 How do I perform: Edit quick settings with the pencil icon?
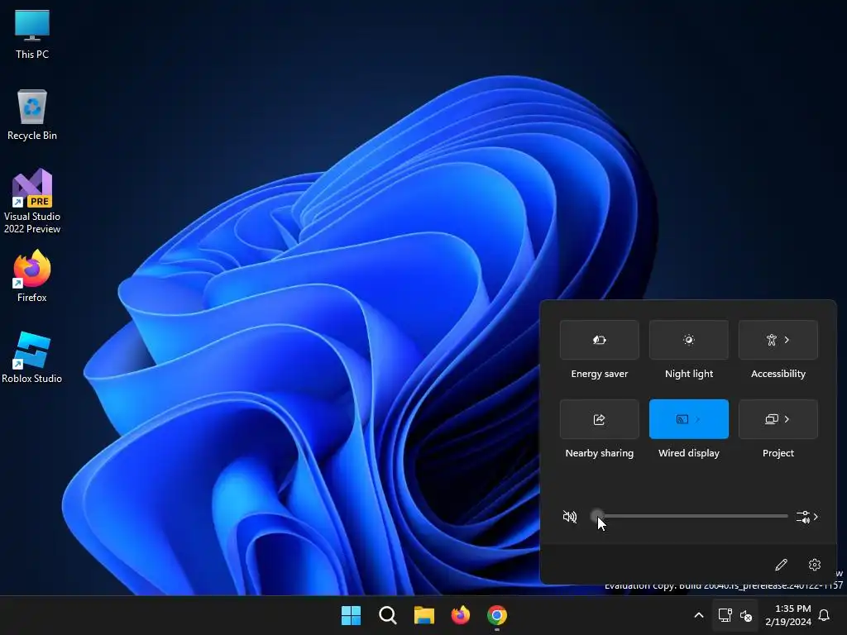pyautogui.click(x=781, y=565)
